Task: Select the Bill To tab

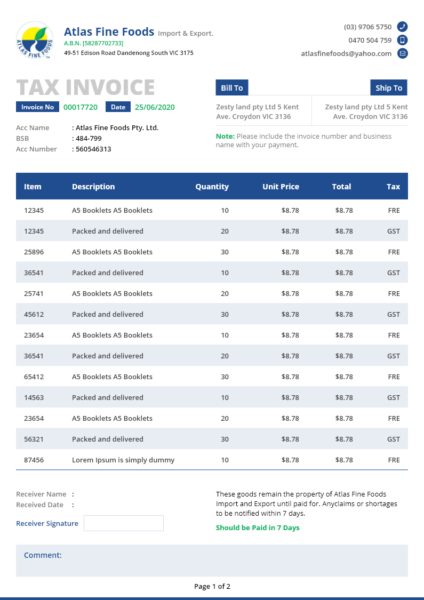Action: pyautogui.click(x=232, y=88)
